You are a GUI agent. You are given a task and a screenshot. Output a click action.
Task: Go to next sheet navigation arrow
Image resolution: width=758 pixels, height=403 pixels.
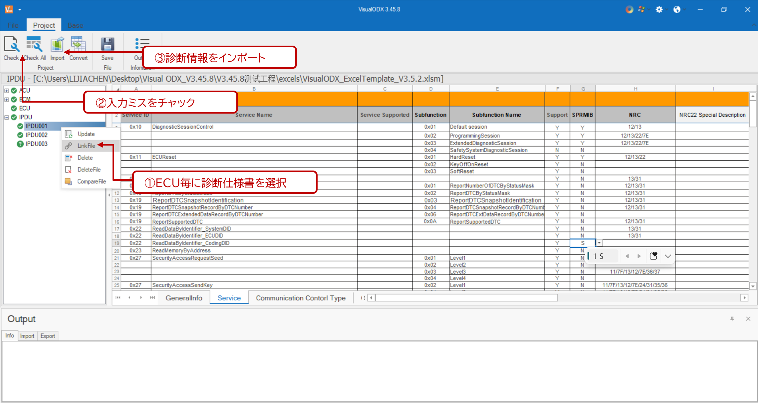tap(141, 297)
